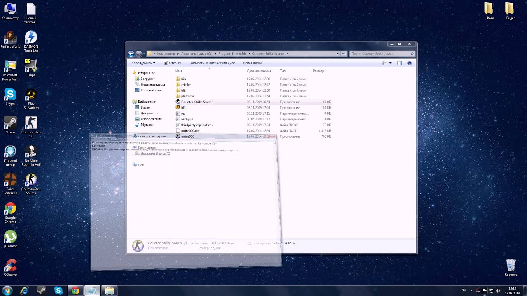Expand the address bar history dropdown
The height and width of the screenshot is (296, 527).
tap(338, 53)
